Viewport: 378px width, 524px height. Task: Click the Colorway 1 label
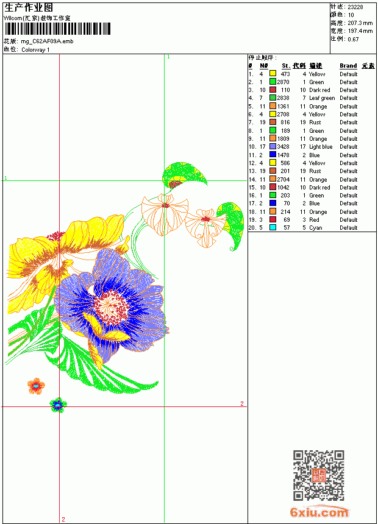tap(35, 50)
